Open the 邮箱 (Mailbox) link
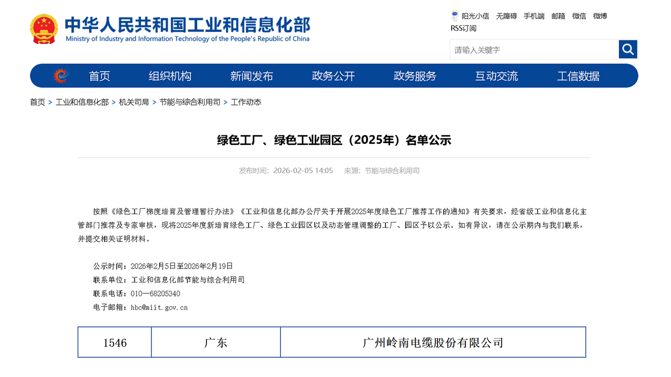Screen dimensions: 671x377 click(557, 16)
